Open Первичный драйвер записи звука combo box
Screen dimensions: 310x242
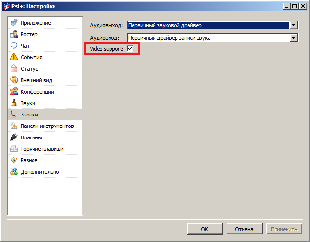point(208,38)
